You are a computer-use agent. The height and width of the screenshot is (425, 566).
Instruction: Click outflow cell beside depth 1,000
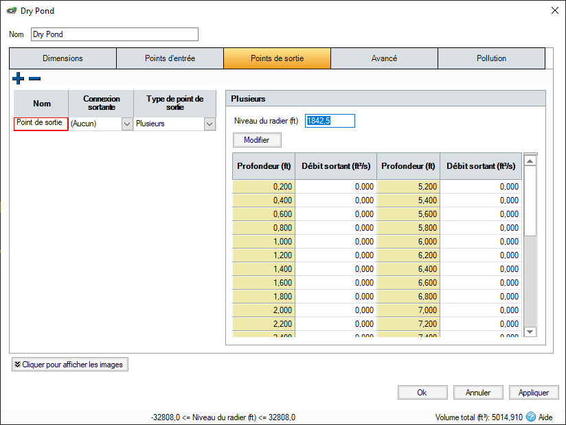pos(336,242)
